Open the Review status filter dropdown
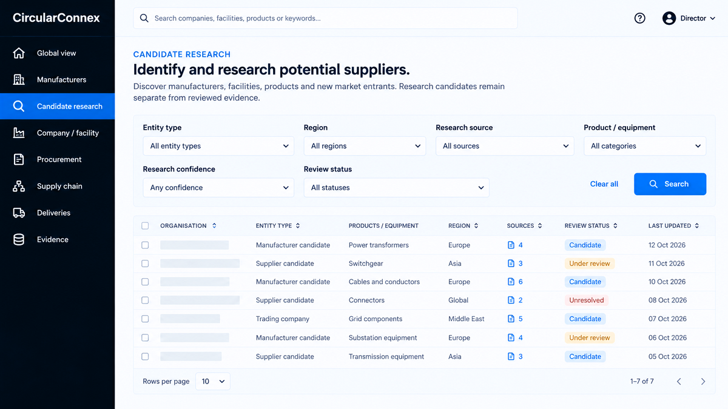The image size is (728, 409). pyautogui.click(x=396, y=188)
